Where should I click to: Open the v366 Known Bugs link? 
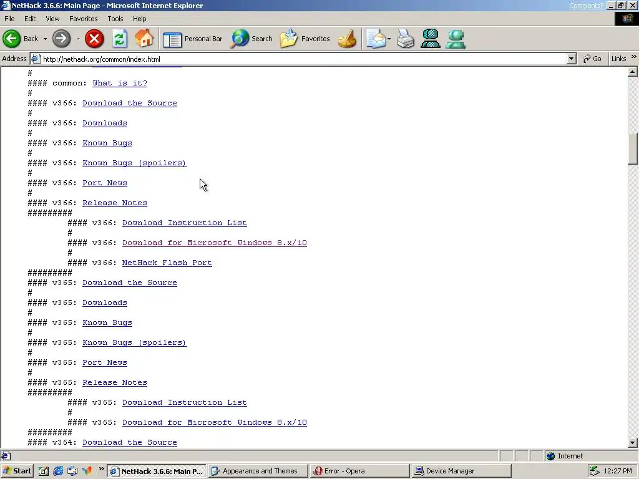coord(107,143)
